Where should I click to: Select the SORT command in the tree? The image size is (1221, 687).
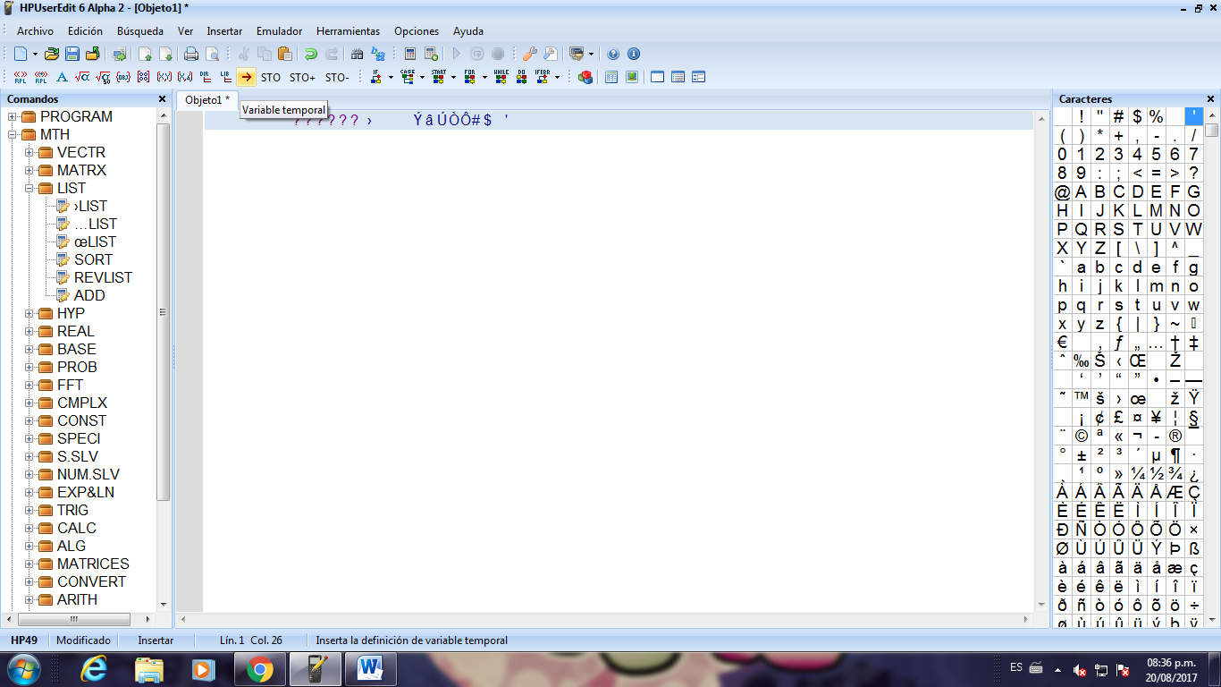[x=93, y=259]
